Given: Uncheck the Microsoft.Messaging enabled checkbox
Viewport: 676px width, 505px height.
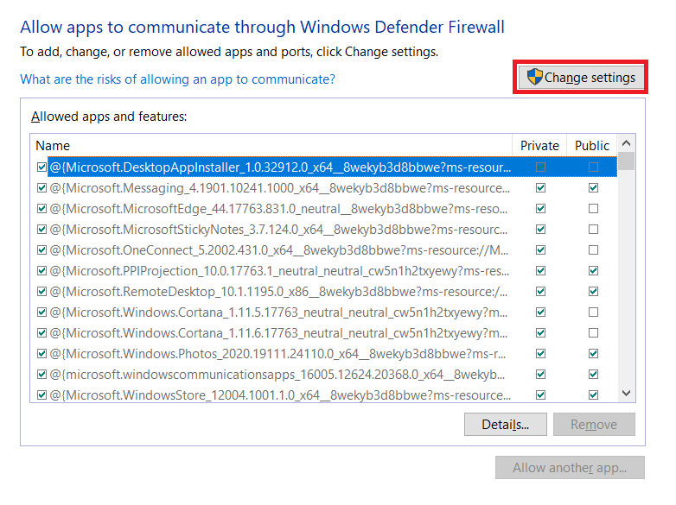Looking at the screenshot, I should (41, 187).
